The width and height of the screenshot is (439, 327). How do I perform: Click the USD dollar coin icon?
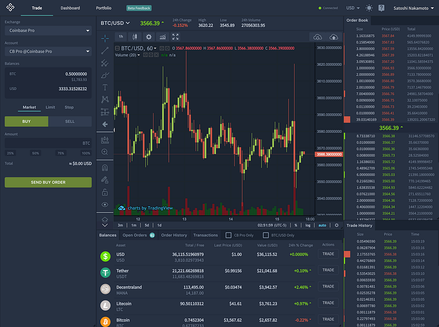coord(106,256)
